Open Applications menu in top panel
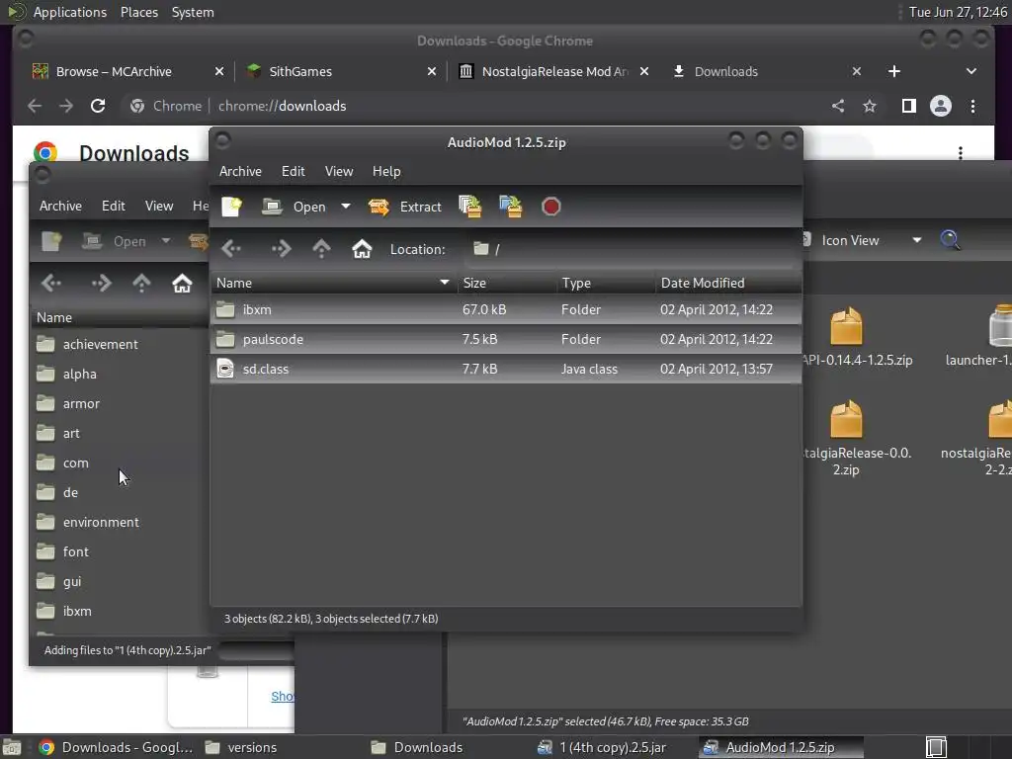Viewport: 1012px width, 759px height. pyautogui.click(x=70, y=12)
